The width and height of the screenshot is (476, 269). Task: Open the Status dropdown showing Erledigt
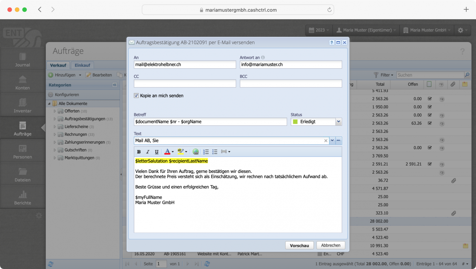pyautogui.click(x=339, y=121)
